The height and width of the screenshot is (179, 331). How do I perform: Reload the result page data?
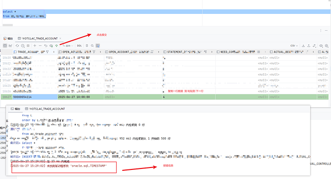point(17,45)
